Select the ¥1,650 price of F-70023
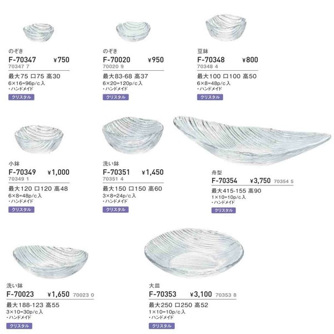The width and height of the screenshot is (334, 334). (58, 294)
